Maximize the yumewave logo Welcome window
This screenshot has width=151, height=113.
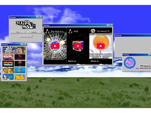click(39, 17)
